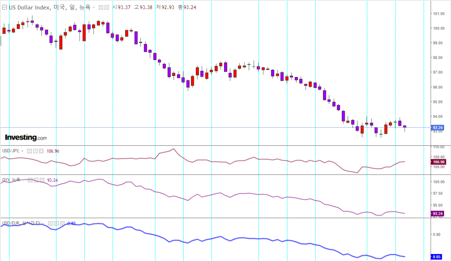Open USD/JPY series settings gear
This screenshot has width=451, height=261.
[35, 151]
